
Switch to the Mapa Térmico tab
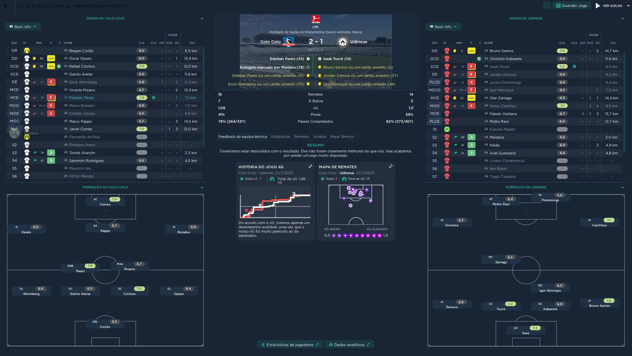click(x=342, y=137)
